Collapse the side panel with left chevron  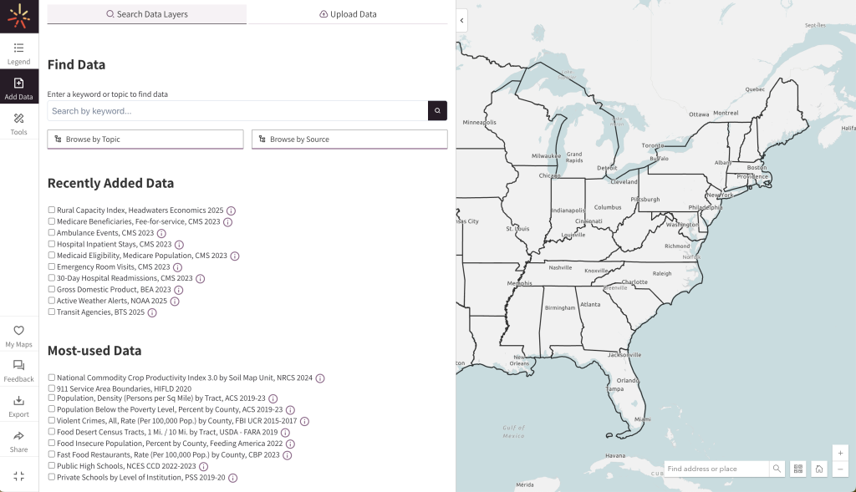tap(461, 20)
